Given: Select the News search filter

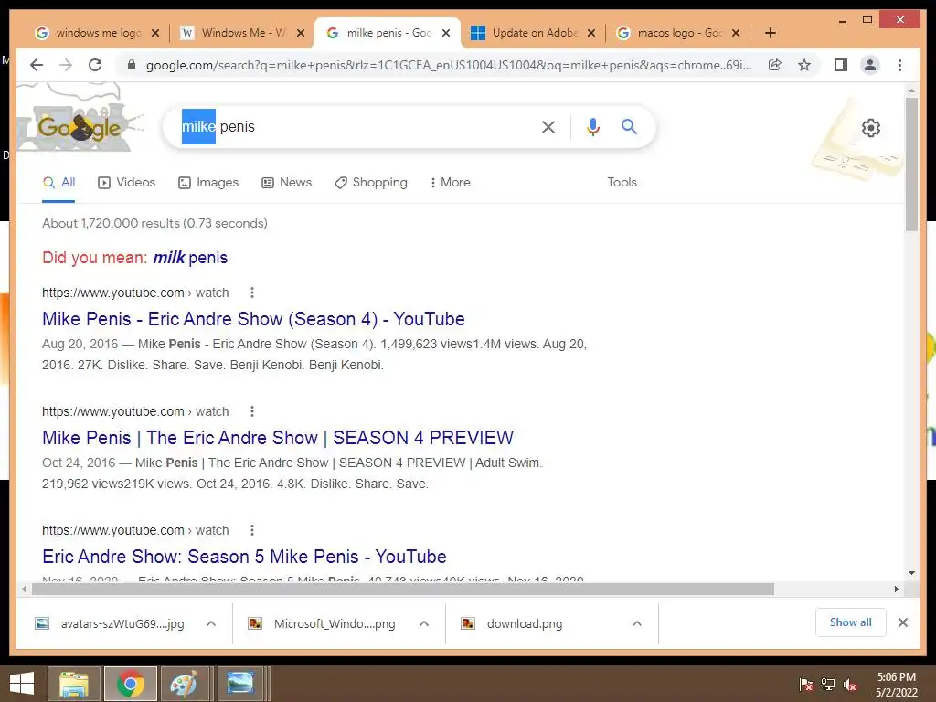Looking at the screenshot, I should coord(286,182).
